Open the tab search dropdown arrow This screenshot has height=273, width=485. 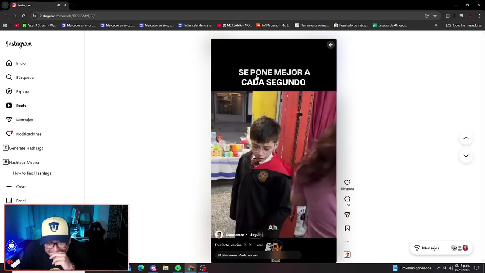click(x=5, y=5)
